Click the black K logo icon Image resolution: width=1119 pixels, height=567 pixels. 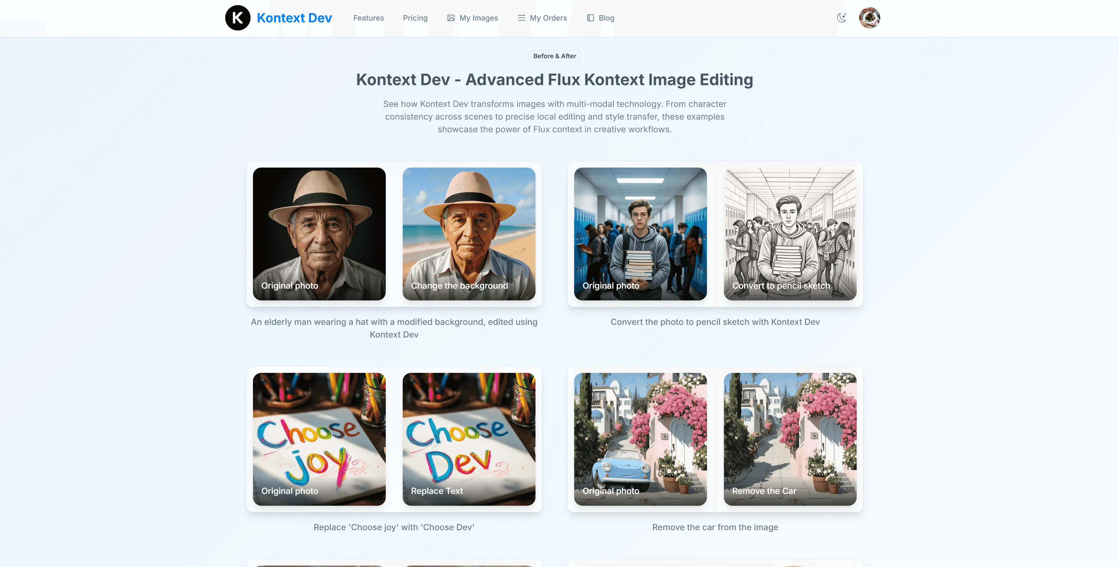[238, 18]
